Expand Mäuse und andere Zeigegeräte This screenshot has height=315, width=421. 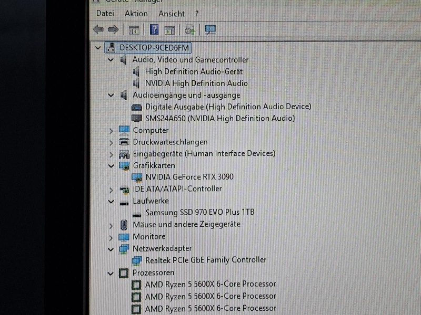pos(111,225)
